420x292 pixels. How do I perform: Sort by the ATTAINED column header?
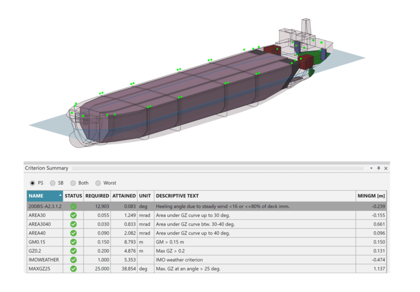coord(124,196)
